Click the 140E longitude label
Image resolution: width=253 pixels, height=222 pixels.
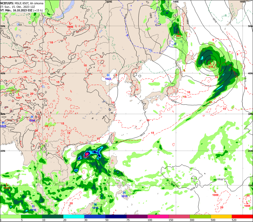(x=176, y=2)
